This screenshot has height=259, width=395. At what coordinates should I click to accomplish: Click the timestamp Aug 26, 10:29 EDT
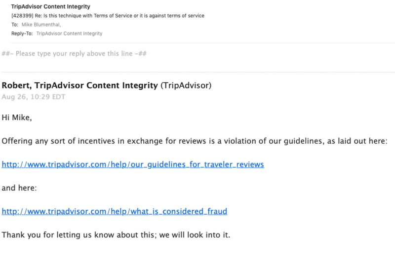point(34,97)
